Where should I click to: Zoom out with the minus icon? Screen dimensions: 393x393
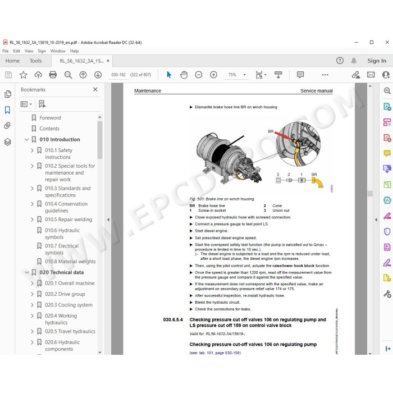199,75
